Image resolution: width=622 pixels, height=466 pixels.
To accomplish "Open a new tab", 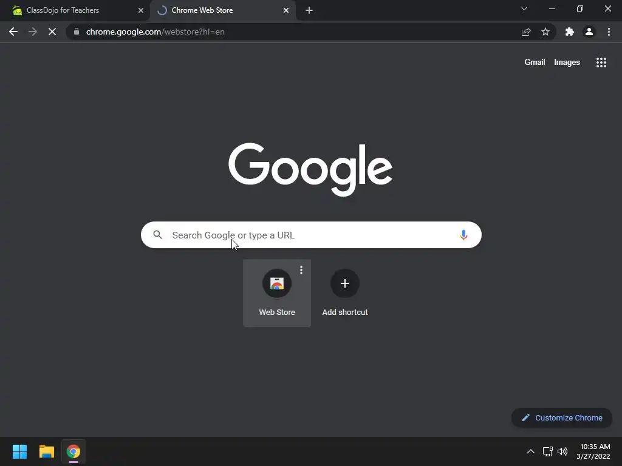I will (309, 10).
